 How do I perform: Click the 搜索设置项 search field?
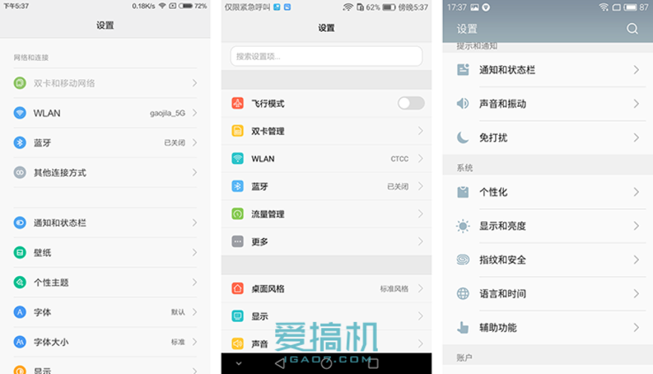[x=326, y=56]
